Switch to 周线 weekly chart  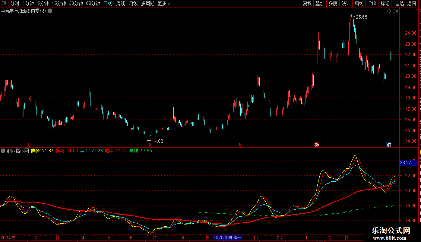tap(121, 3)
